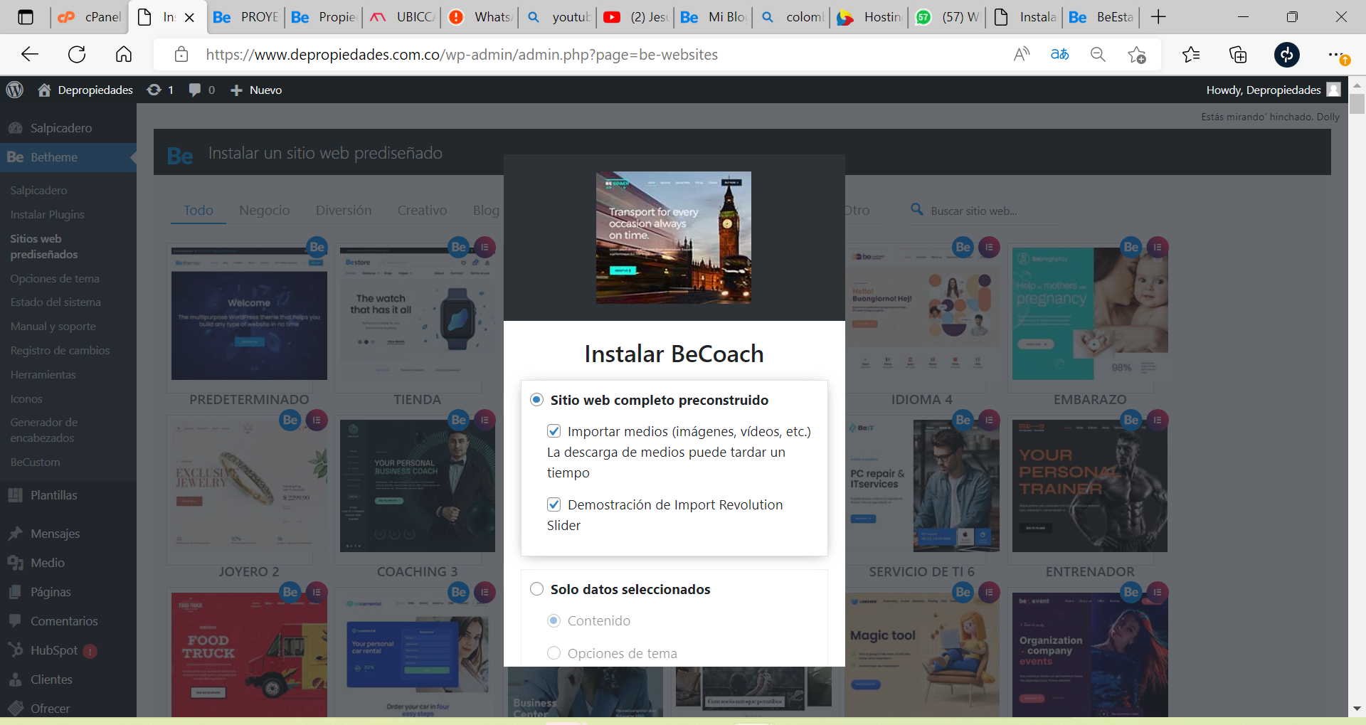Switch to the UBICC browser tab
This screenshot has height=725, width=1366.
click(x=402, y=17)
